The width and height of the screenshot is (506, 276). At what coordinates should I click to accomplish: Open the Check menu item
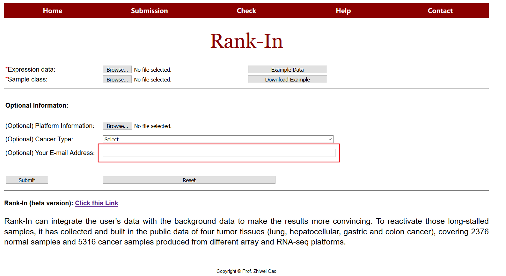(246, 11)
